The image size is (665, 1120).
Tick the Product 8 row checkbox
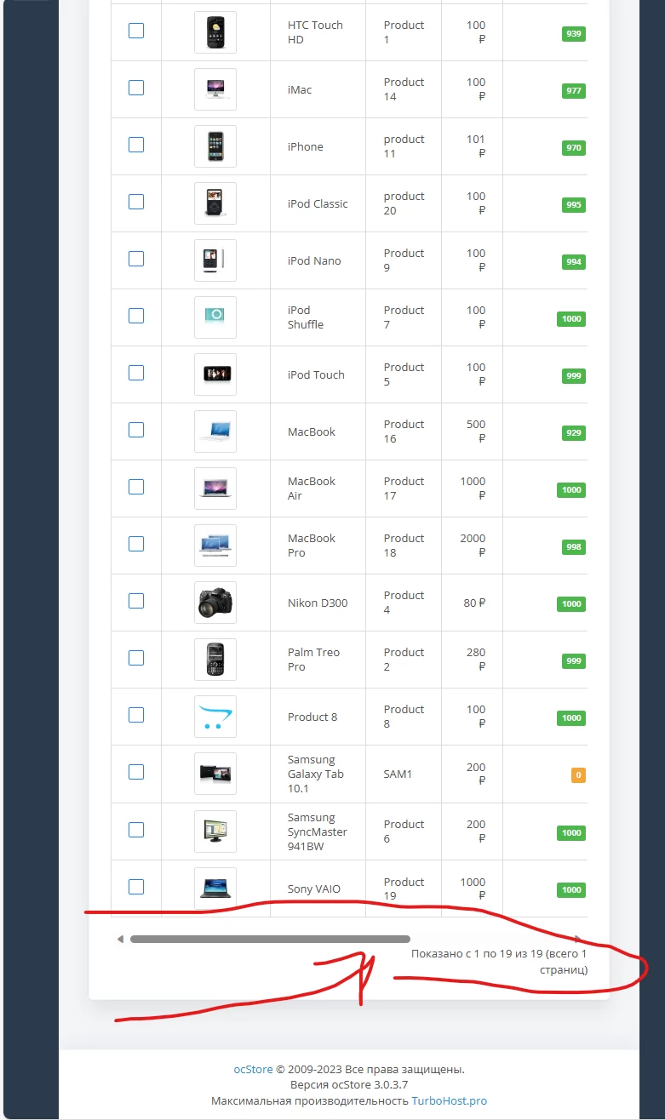pyautogui.click(x=136, y=715)
